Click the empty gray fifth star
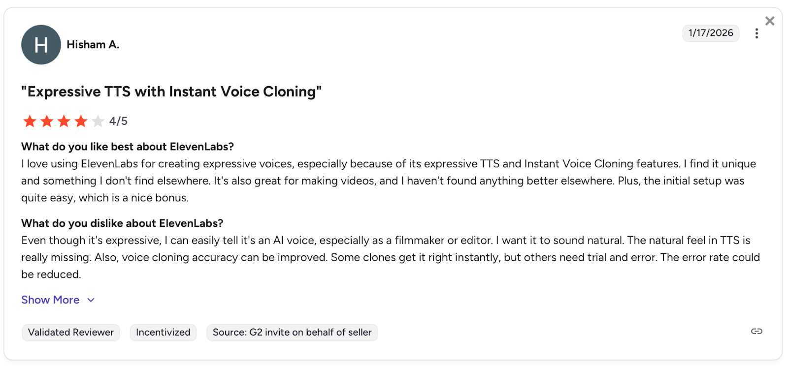The height and width of the screenshot is (366, 788). pyautogui.click(x=98, y=121)
